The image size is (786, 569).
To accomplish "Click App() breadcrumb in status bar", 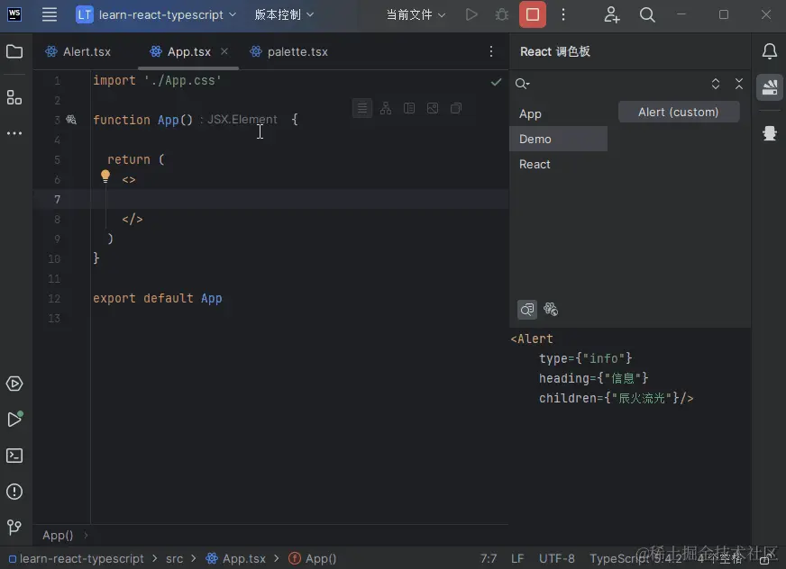I will [312, 558].
